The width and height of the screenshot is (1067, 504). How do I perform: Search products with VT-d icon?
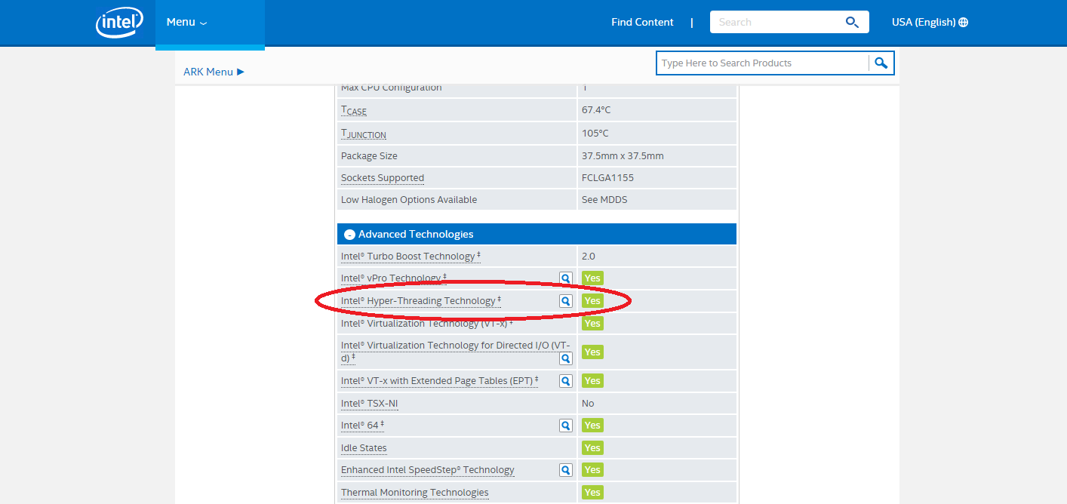pyautogui.click(x=566, y=360)
